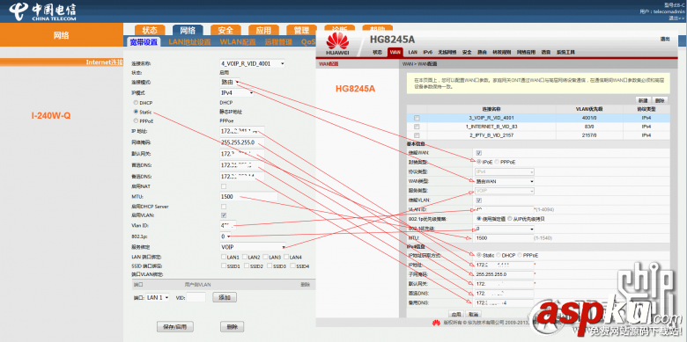
Task: Open connection name dropdown 4_VOIP_R_VID_4001
Action: click(x=253, y=63)
